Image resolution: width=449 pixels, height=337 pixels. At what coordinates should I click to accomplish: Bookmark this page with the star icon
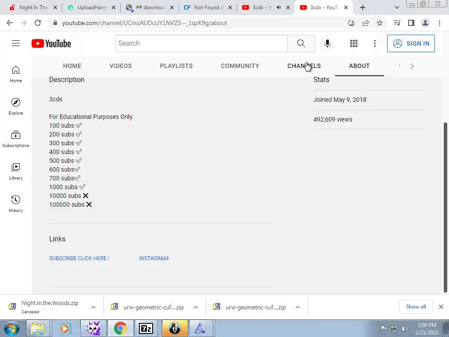pyautogui.click(x=380, y=23)
